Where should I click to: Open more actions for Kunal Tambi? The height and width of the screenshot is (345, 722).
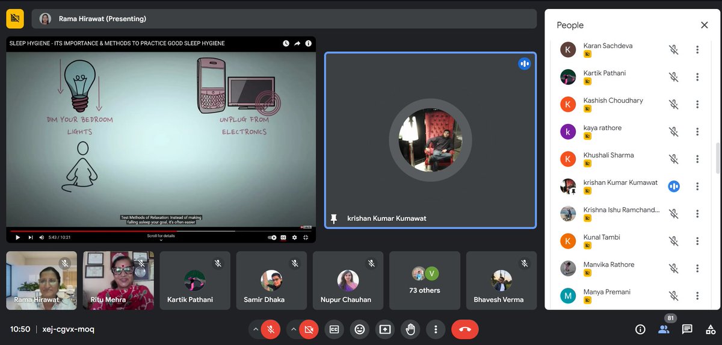click(x=697, y=241)
